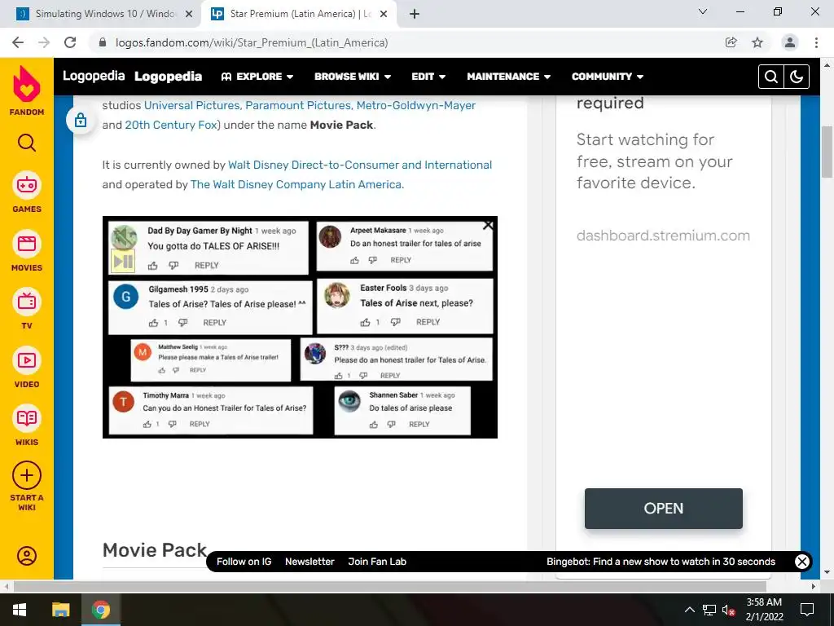Click the wiki search magnifier in header
This screenshot has width=834, height=626.
tap(770, 77)
